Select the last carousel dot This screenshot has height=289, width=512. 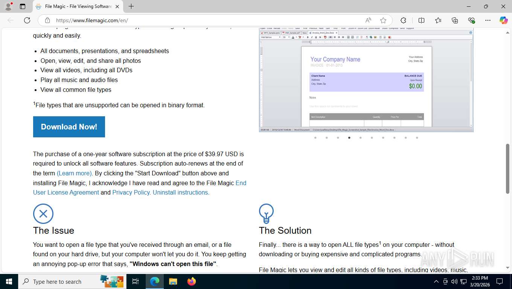click(x=417, y=138)
